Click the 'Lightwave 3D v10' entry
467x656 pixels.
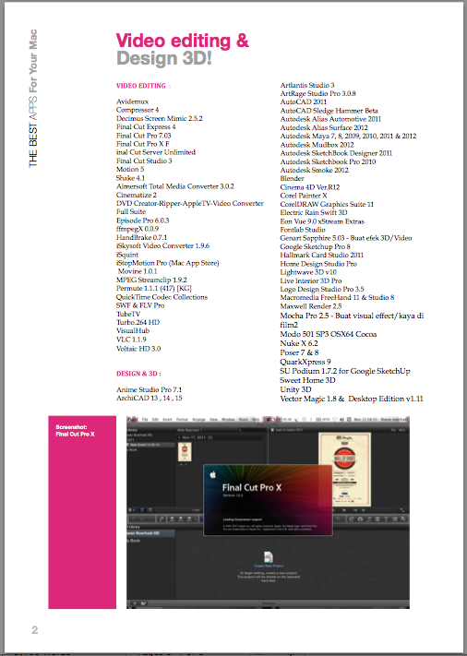[308, 272]
